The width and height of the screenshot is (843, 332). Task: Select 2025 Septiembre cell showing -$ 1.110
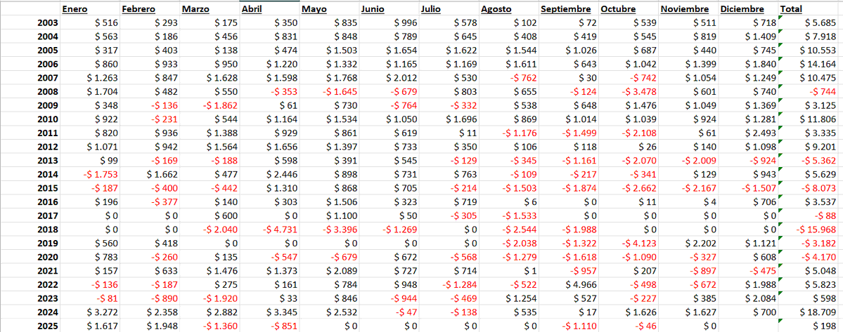pos(569,326)
